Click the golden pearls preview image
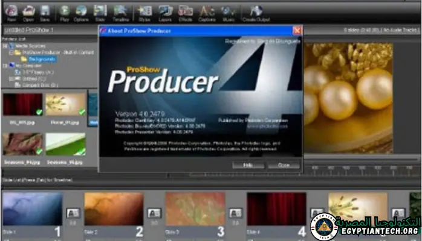The image size is (422, 241). click(348, 98)
